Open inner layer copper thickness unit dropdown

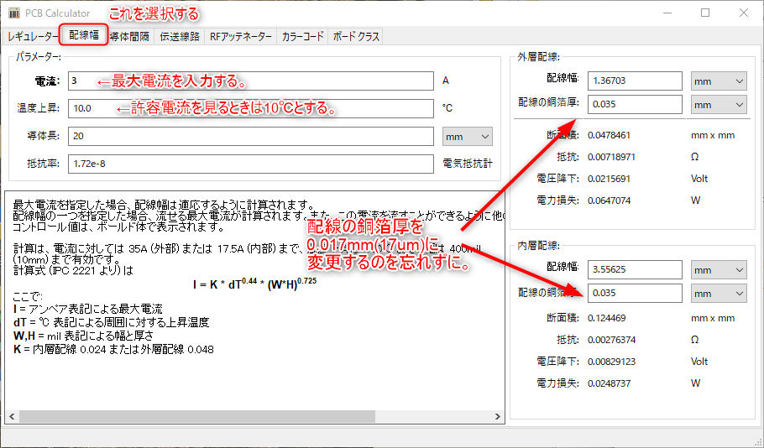719,293
